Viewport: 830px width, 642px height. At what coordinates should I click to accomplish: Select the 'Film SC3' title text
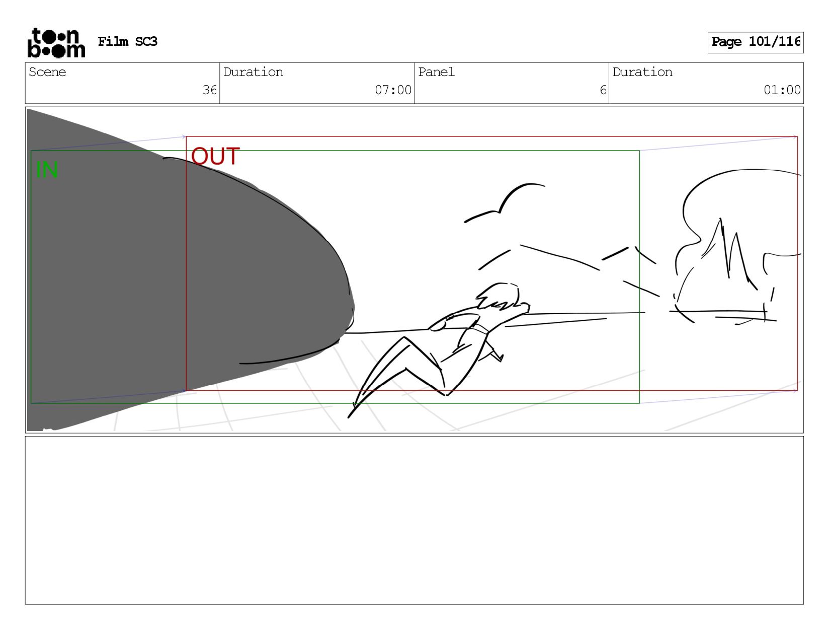point(127,42)
